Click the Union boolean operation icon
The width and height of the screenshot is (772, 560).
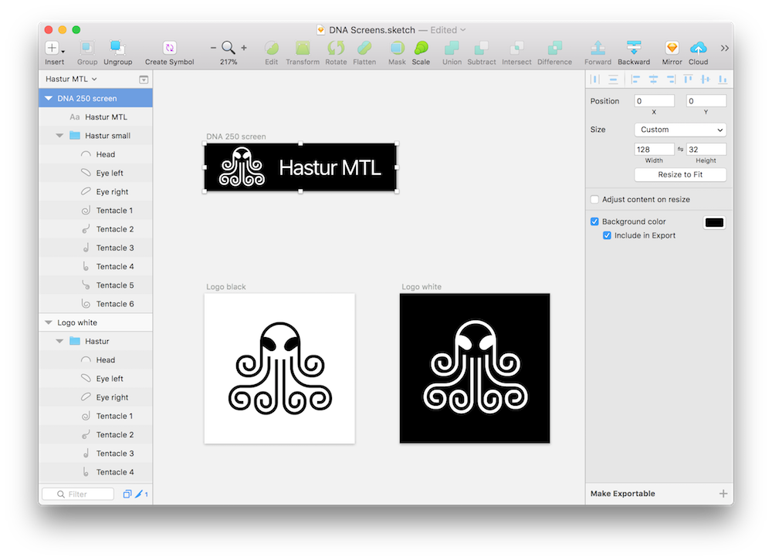pos(452,49)
